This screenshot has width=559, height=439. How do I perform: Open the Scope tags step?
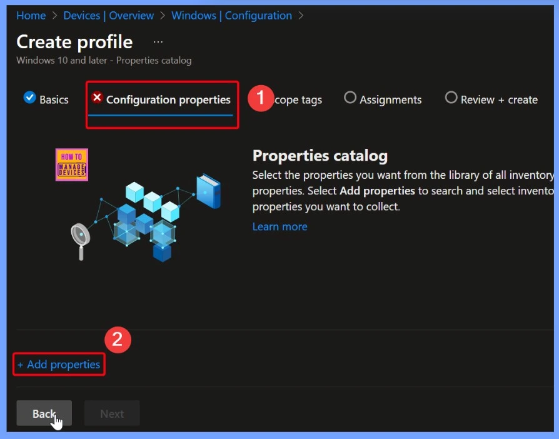pos(298,100)
